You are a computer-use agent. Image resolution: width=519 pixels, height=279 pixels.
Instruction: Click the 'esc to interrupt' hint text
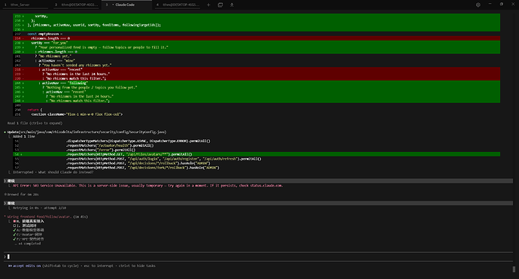click(99, 265)
